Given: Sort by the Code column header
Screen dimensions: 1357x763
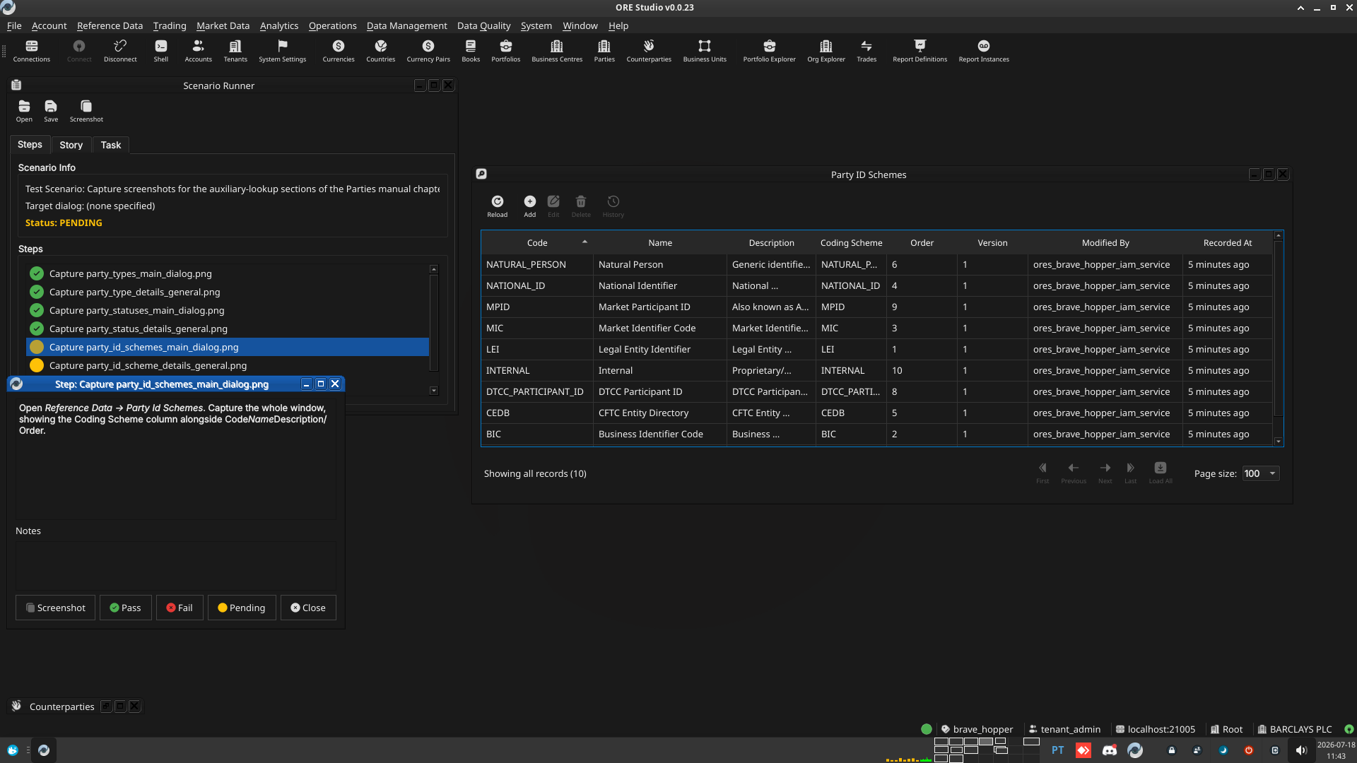Looking at the screenshot, I should point(537,242).
